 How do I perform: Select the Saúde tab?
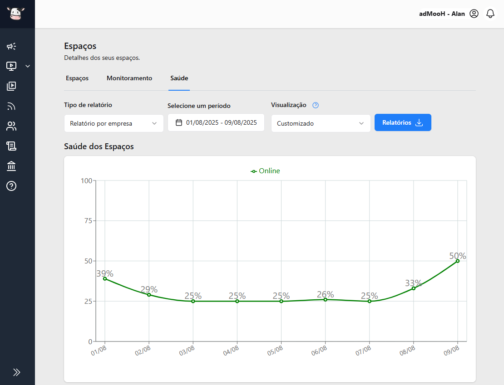coord(179,78)
